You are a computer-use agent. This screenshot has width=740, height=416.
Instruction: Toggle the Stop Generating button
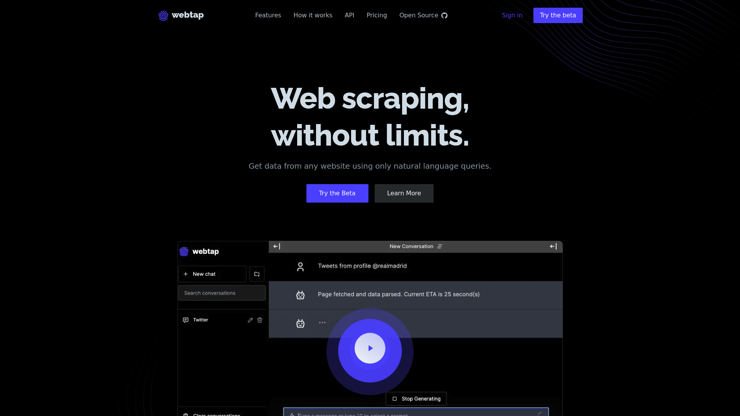[416, 399]
